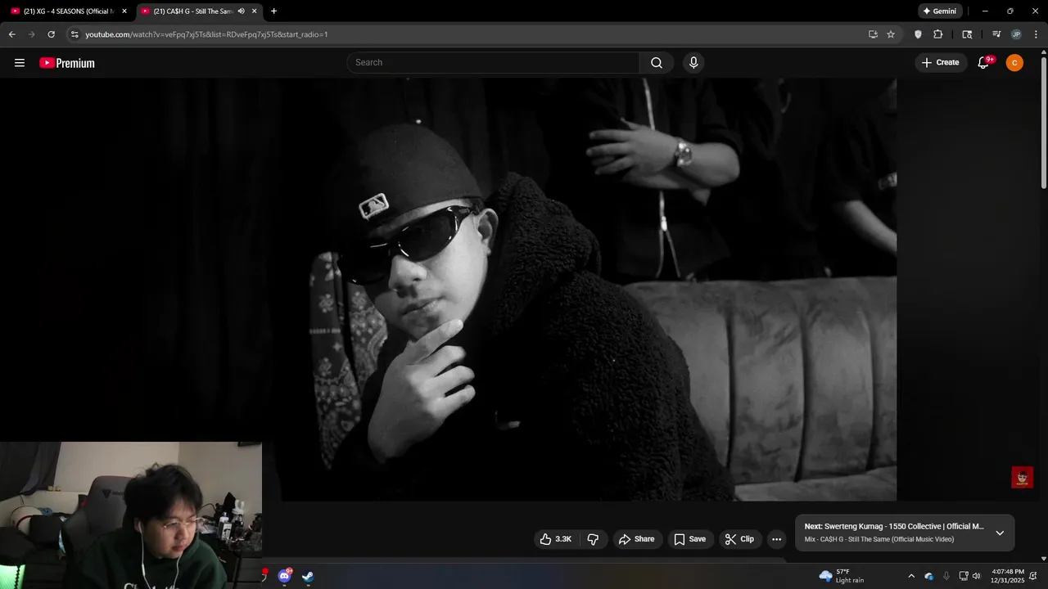This screenshot has width=1048, height=589.
Task: Open the JP Chrome profile avatar
Action: [1016, 34]
